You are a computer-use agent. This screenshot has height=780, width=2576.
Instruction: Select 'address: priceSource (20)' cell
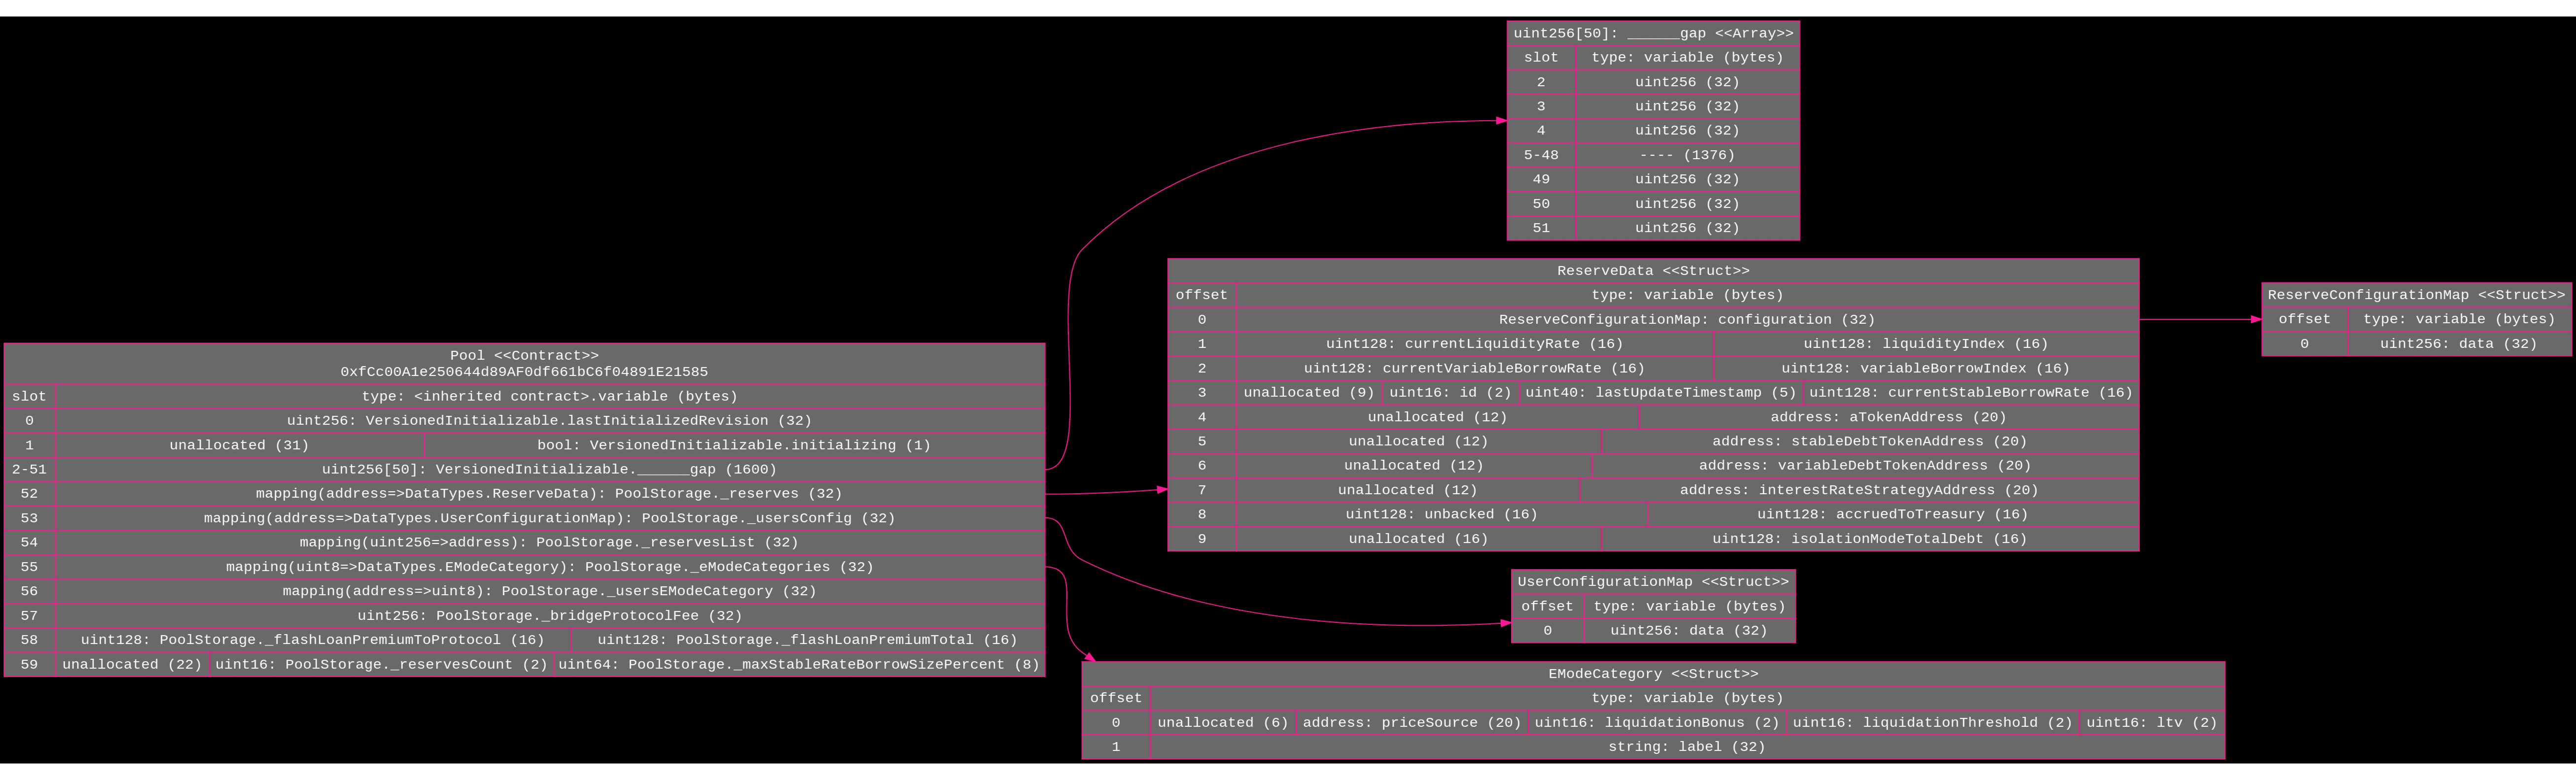1412,723
